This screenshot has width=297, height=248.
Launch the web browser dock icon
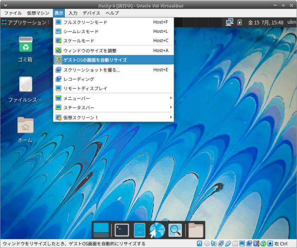click(157, 230)
